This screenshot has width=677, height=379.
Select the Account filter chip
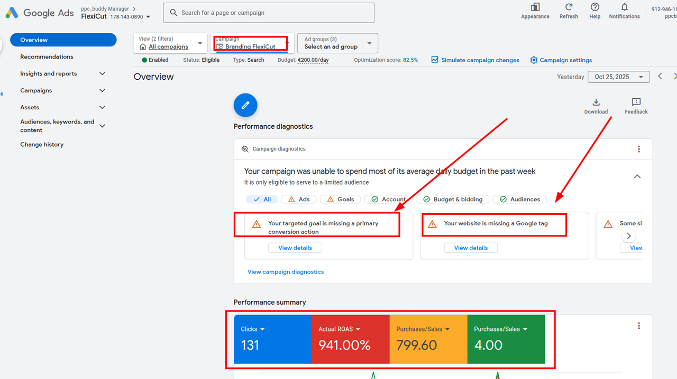(x=388, y=199)
